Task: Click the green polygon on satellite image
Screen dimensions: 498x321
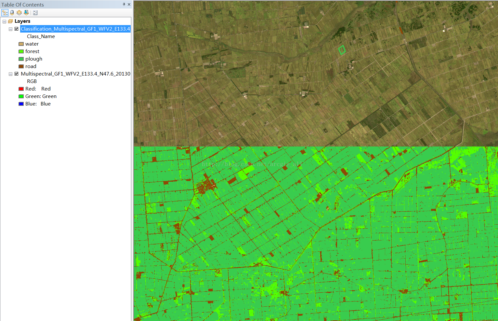Action: 342,50
